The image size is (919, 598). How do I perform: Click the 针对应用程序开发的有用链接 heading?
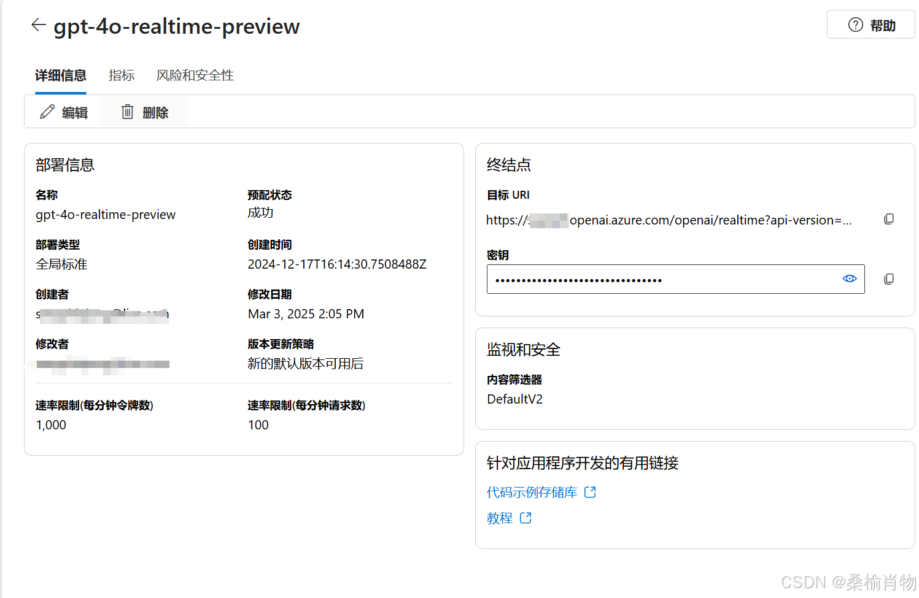pos(583,463)
